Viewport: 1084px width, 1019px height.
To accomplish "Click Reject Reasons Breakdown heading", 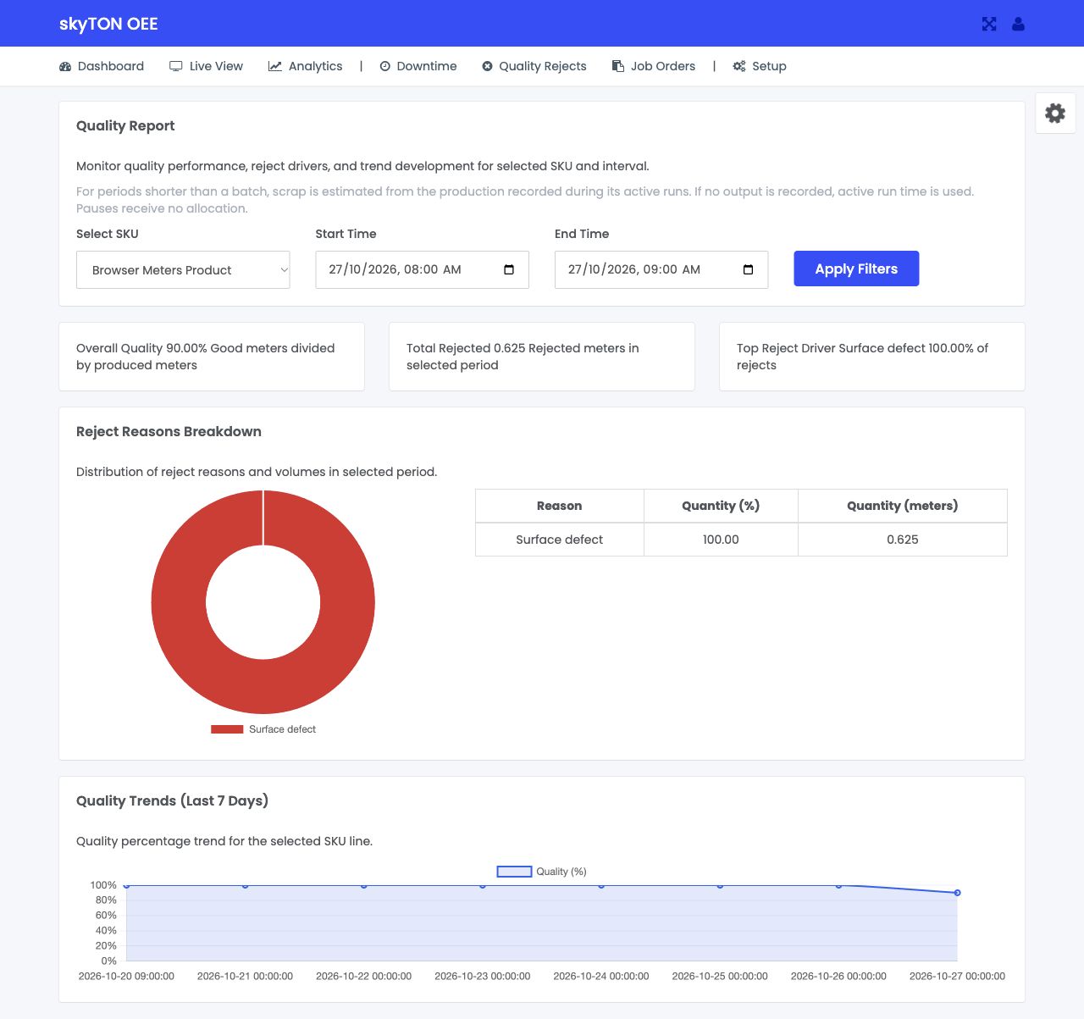I will (x=169, y=431).
